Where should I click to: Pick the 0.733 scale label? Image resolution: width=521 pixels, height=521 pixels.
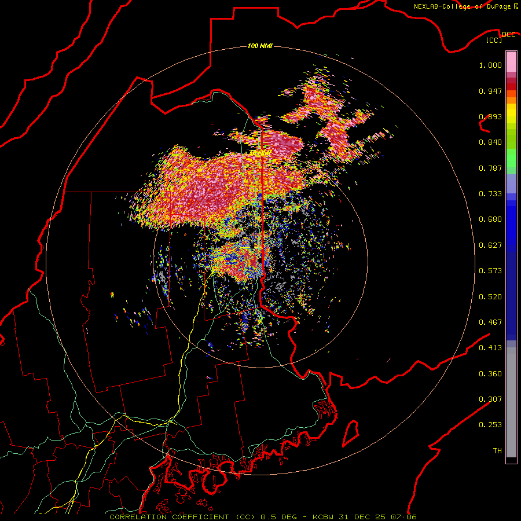490,194
